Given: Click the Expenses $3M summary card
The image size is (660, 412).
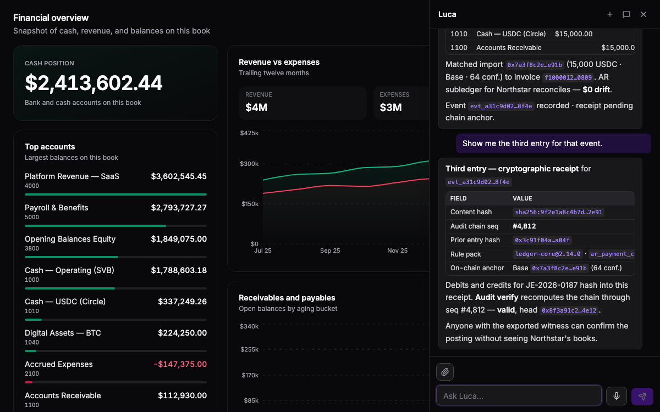Looking at the screenshot, I should pyautogui.click(x=401, y=103).
